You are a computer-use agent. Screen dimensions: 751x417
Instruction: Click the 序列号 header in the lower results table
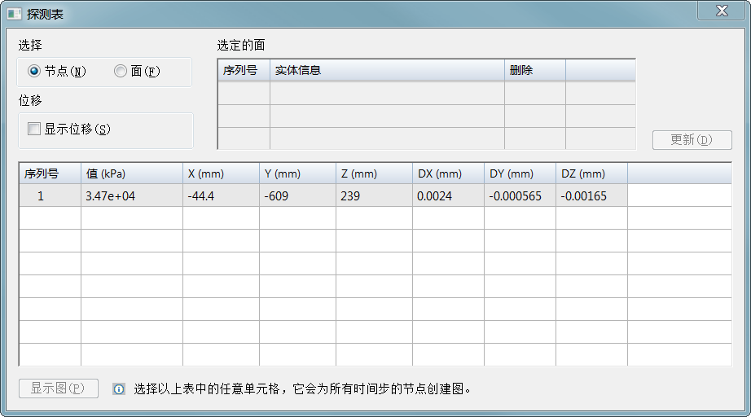(x=50, y=173)
